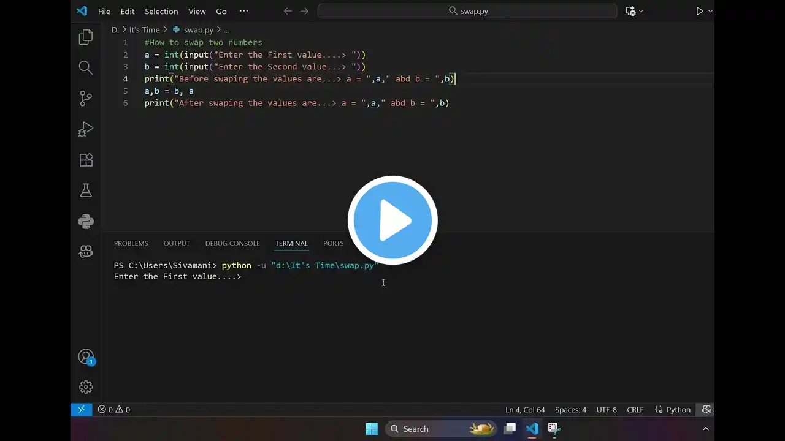Click line number 4 in the gutter

(125, 79)
